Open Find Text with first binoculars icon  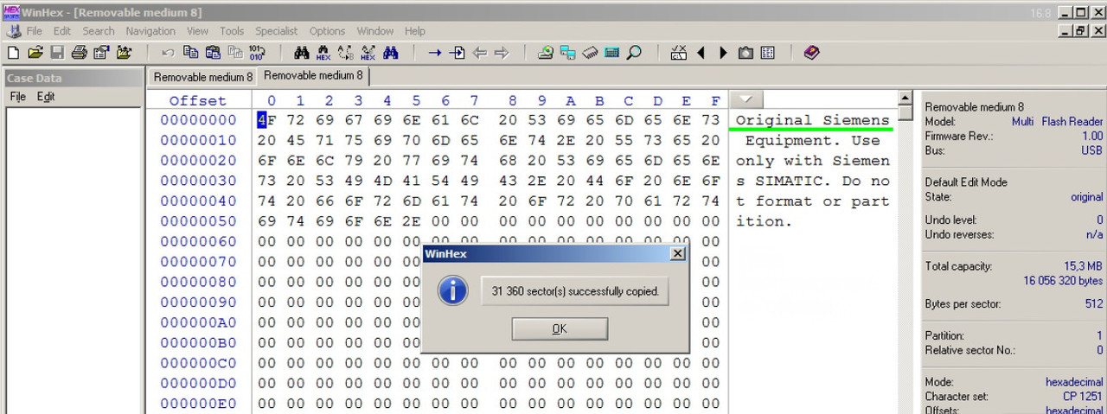302,53
